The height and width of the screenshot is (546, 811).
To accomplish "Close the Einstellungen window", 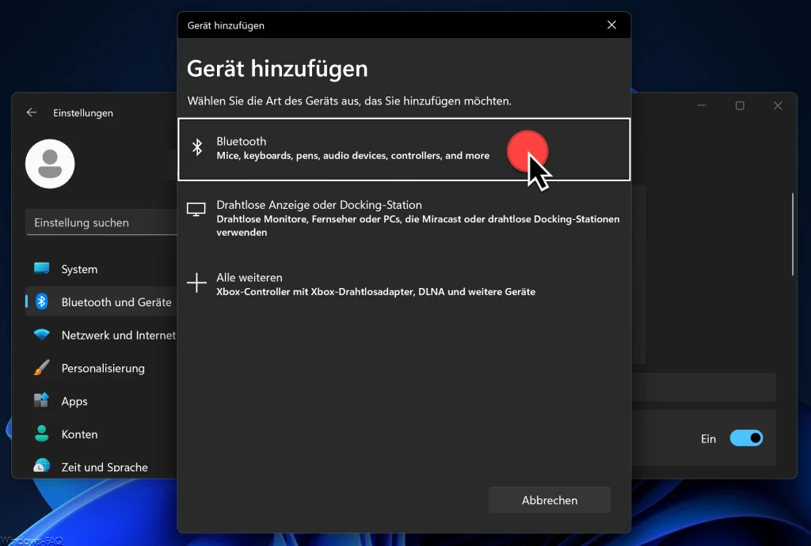I will click(778, 105).
